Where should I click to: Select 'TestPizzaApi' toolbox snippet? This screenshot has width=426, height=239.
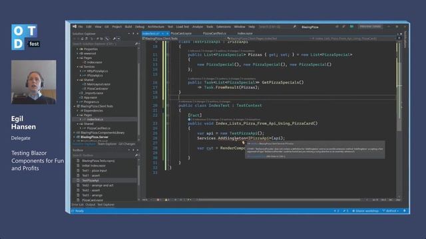pyautogui.click(x=91, y=181)
